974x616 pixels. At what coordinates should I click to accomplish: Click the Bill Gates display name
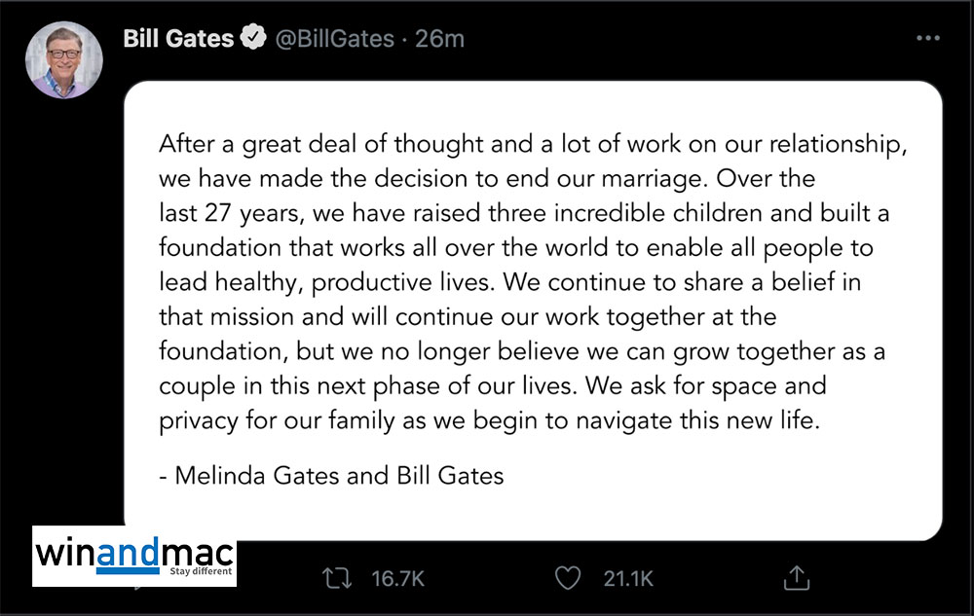click(x=178, y=39)
